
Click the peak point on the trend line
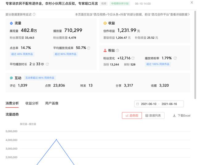click(56, 139)
